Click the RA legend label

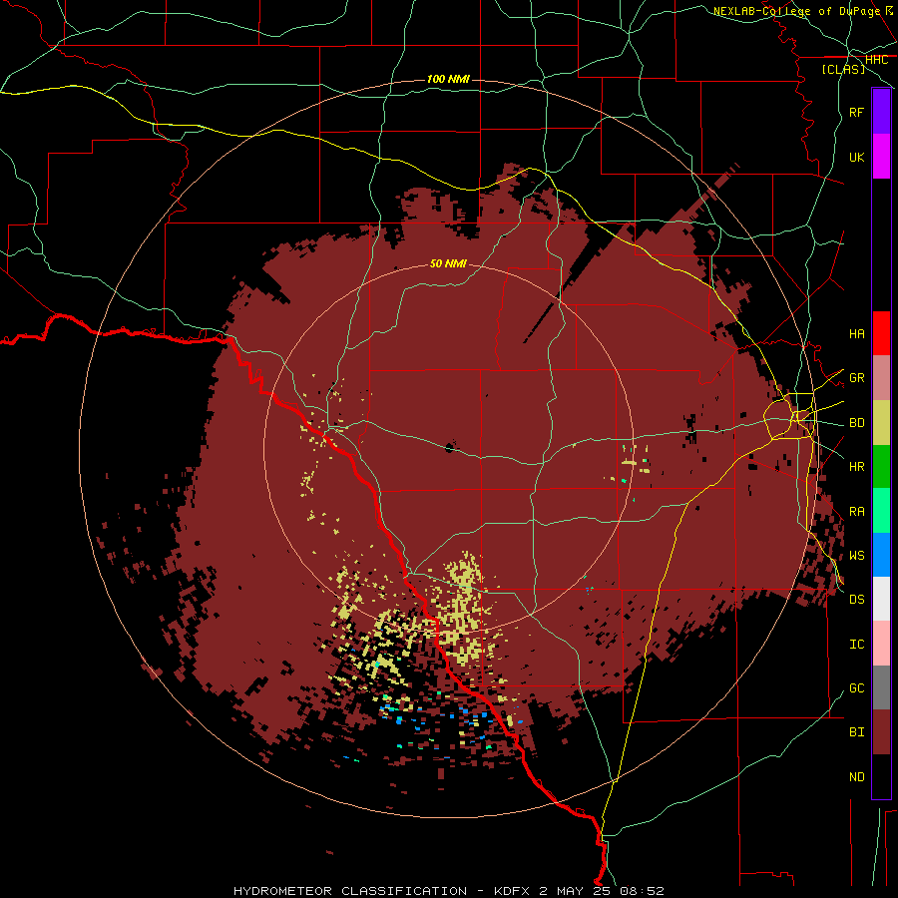857,512
